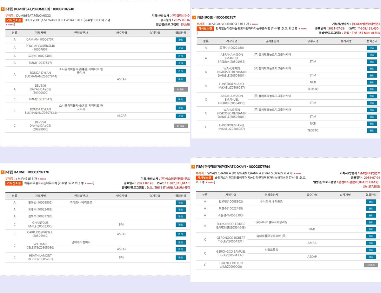Click the orange arrow icon beside DUMB(FEAT.PENOMECO) title
The image size is (381, 293).
[x=3, y=9]
